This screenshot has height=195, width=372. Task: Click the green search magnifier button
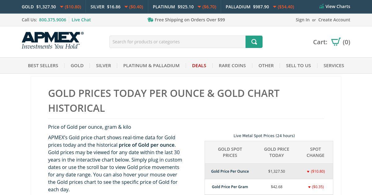254,42
